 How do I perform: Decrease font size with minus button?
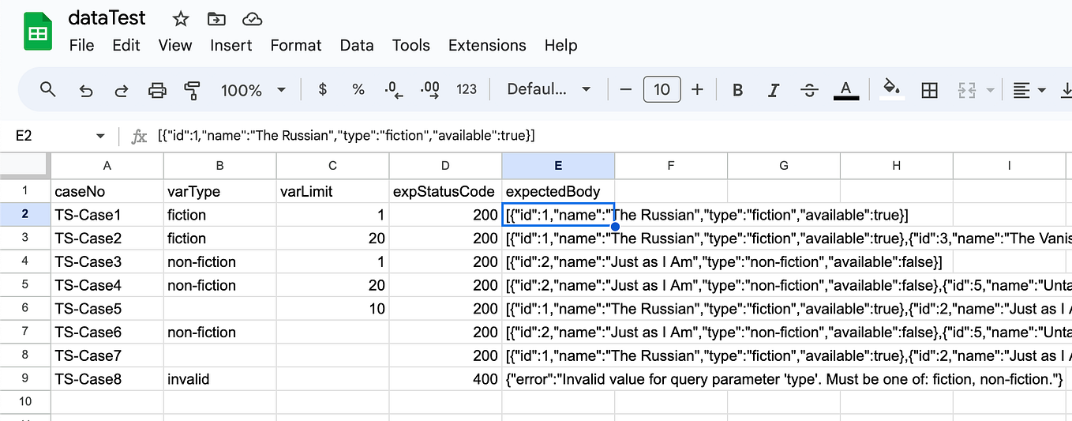tap(626, 89)
